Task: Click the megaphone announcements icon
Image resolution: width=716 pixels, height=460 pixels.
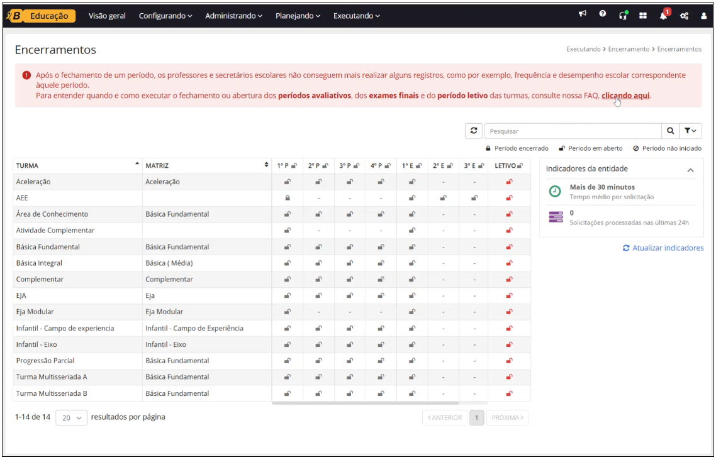Action: [583, 15]
